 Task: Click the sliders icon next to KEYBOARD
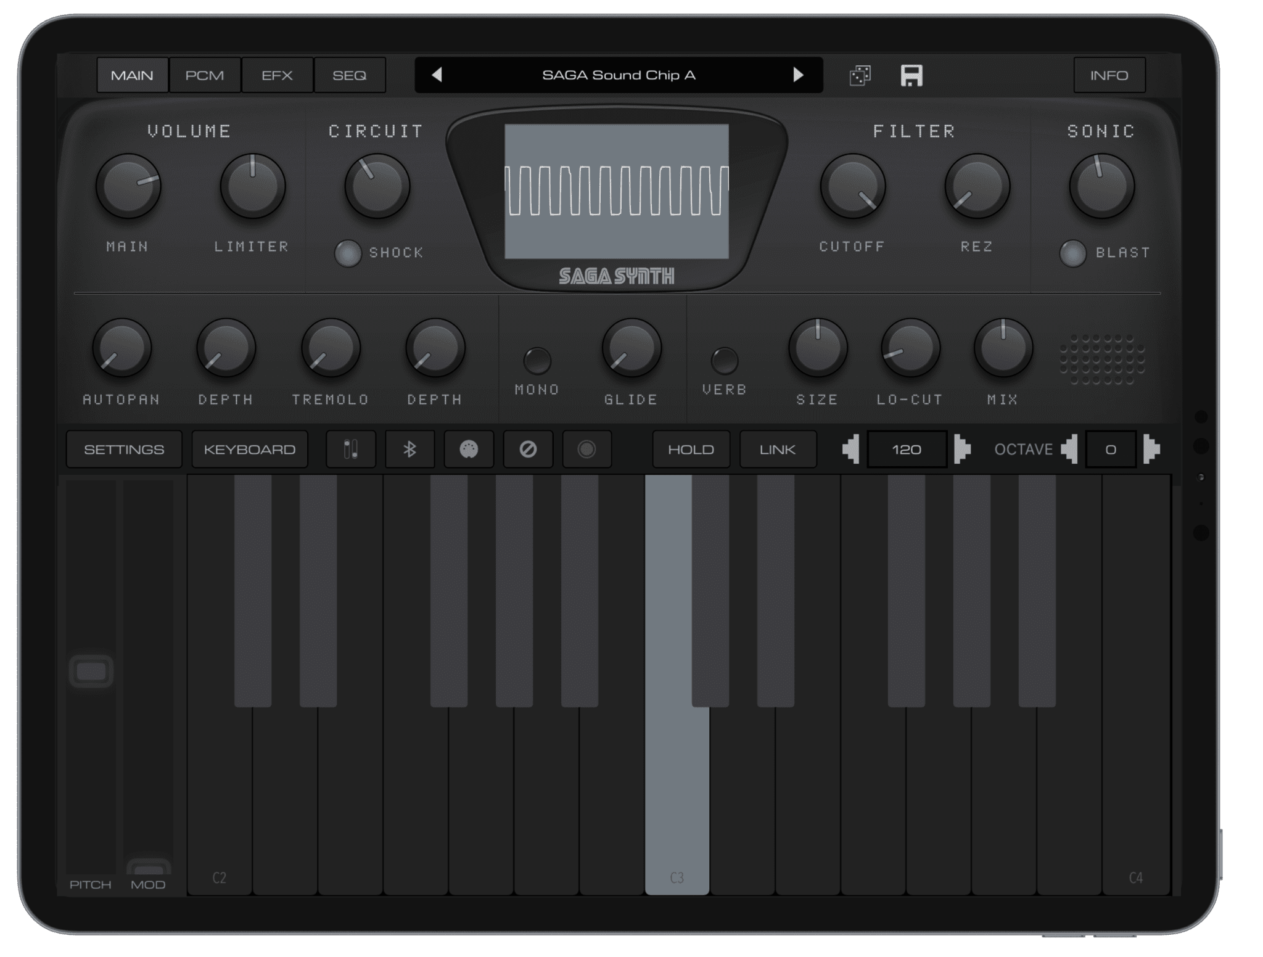[x=350, y=449]
